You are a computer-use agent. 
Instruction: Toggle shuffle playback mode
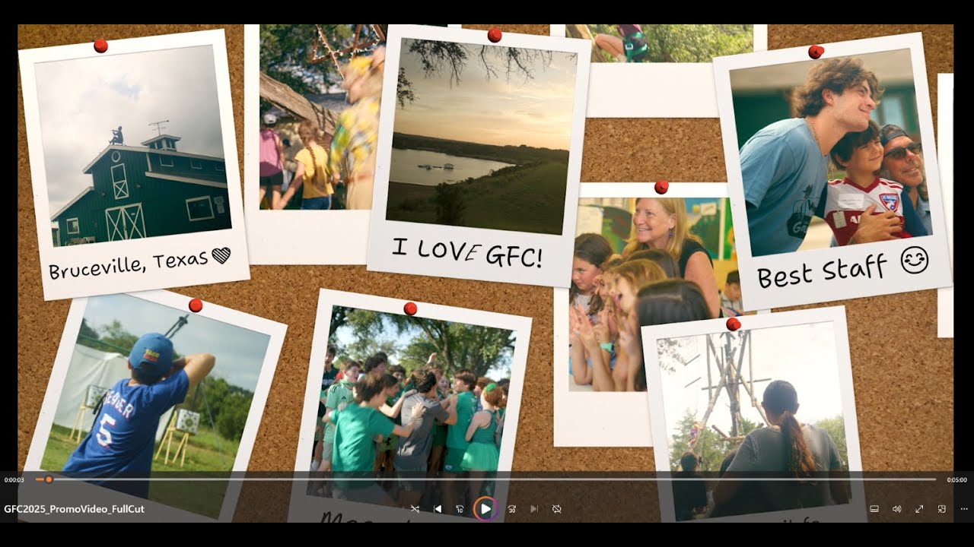tap(415, 509)
